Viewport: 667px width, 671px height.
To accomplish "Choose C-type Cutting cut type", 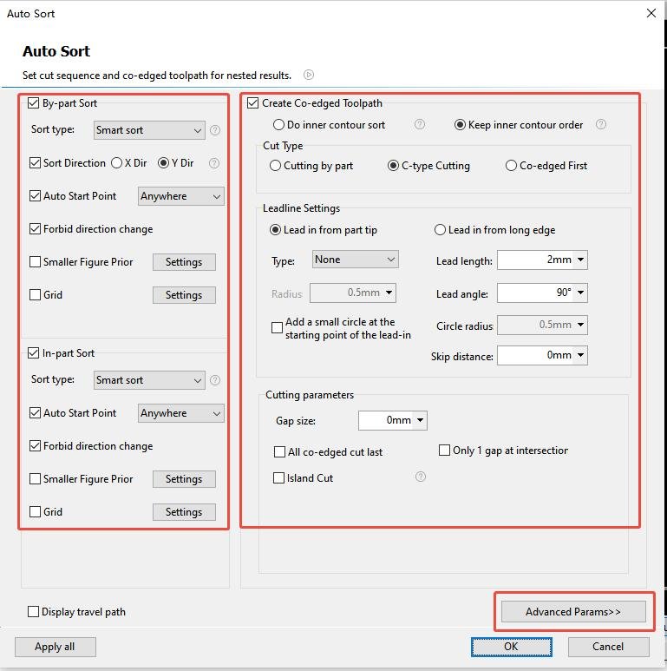I will tap(393, 166).
